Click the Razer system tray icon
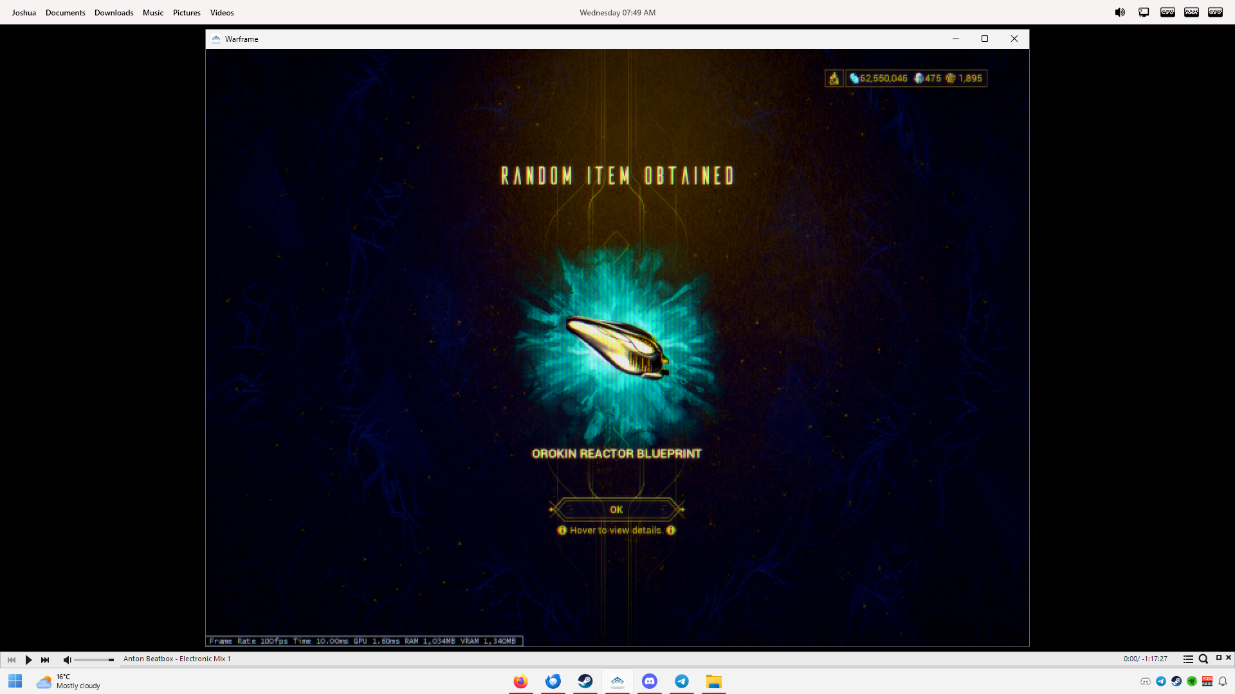1235x694 pixels. click(x=1192, y=681)
